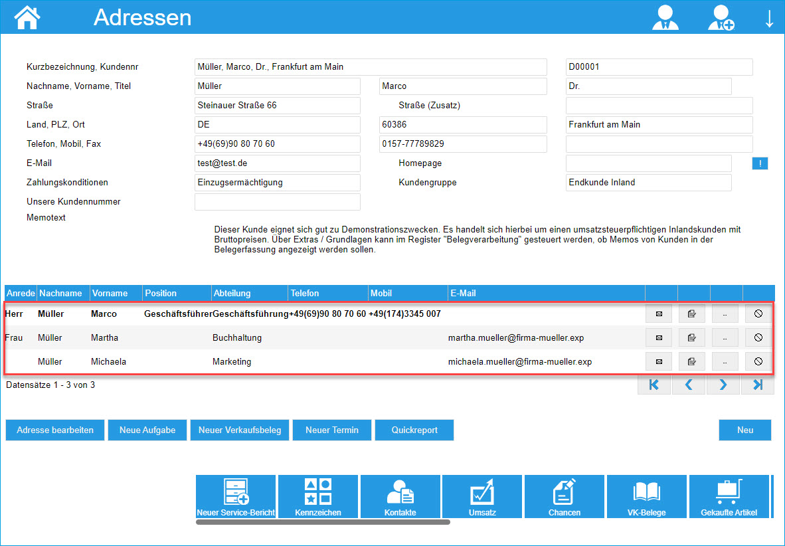Sort contacts by Nachname column header
Viewport: 785px width, 546px height.
click(63, 294)
